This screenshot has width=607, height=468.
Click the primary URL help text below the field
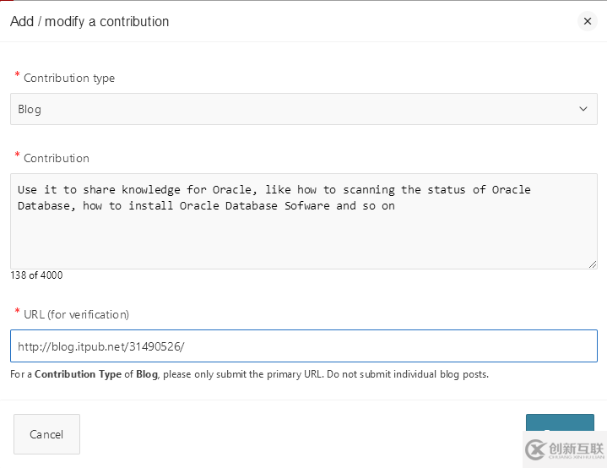click(249, 374)
